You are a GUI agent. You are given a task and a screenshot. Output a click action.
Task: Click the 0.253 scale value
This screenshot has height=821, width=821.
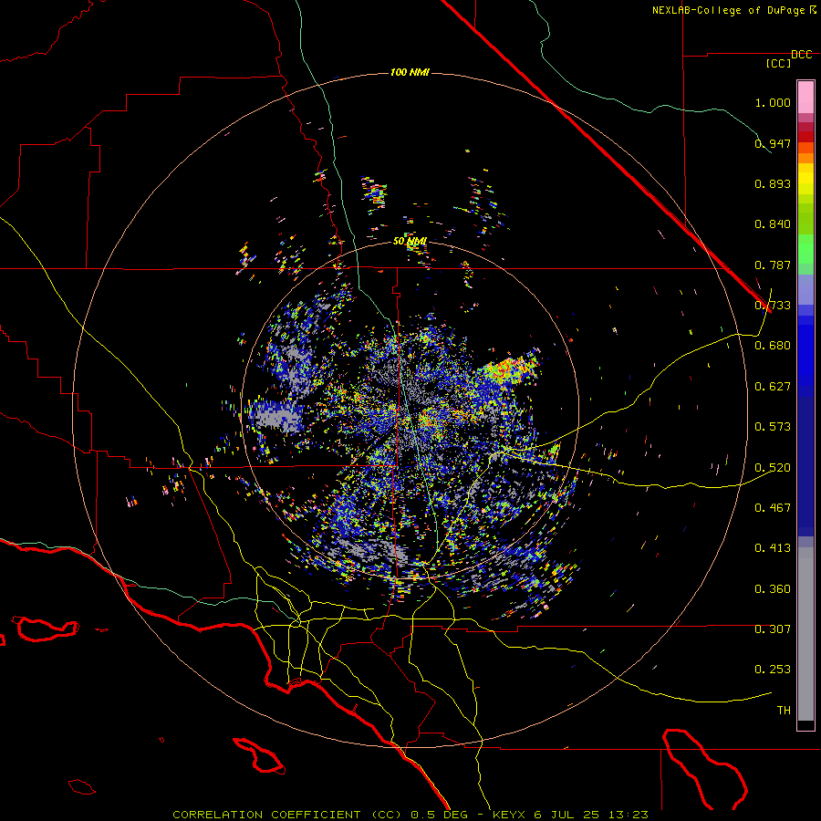773,670
